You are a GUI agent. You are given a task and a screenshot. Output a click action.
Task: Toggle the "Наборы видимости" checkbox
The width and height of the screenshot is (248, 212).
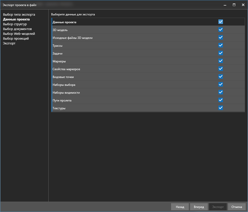(221, 92)
